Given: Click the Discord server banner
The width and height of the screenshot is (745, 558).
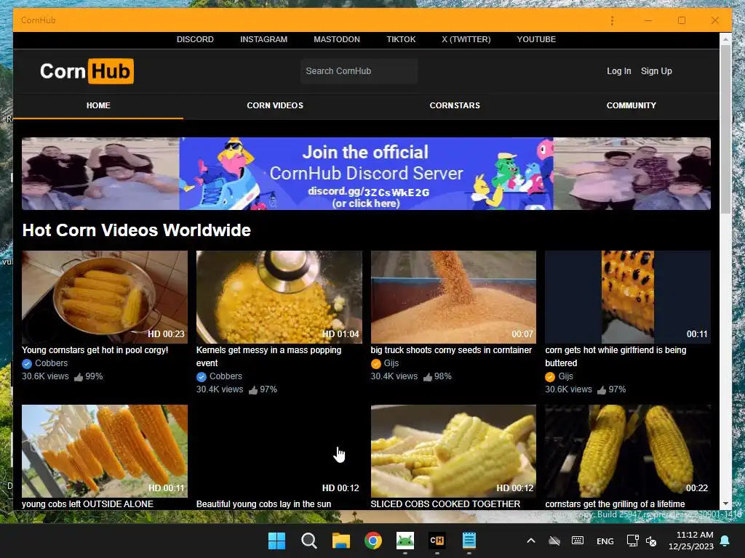Looking at the screenshot, I should pos(367,174).
